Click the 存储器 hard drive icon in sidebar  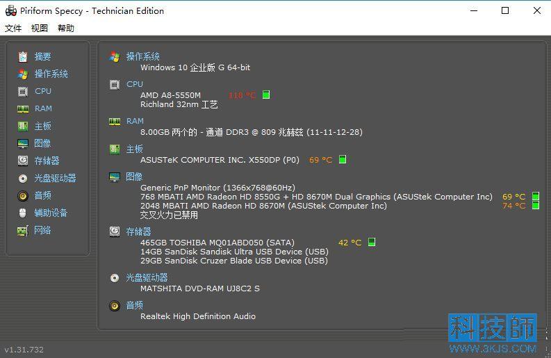(23, 161)
